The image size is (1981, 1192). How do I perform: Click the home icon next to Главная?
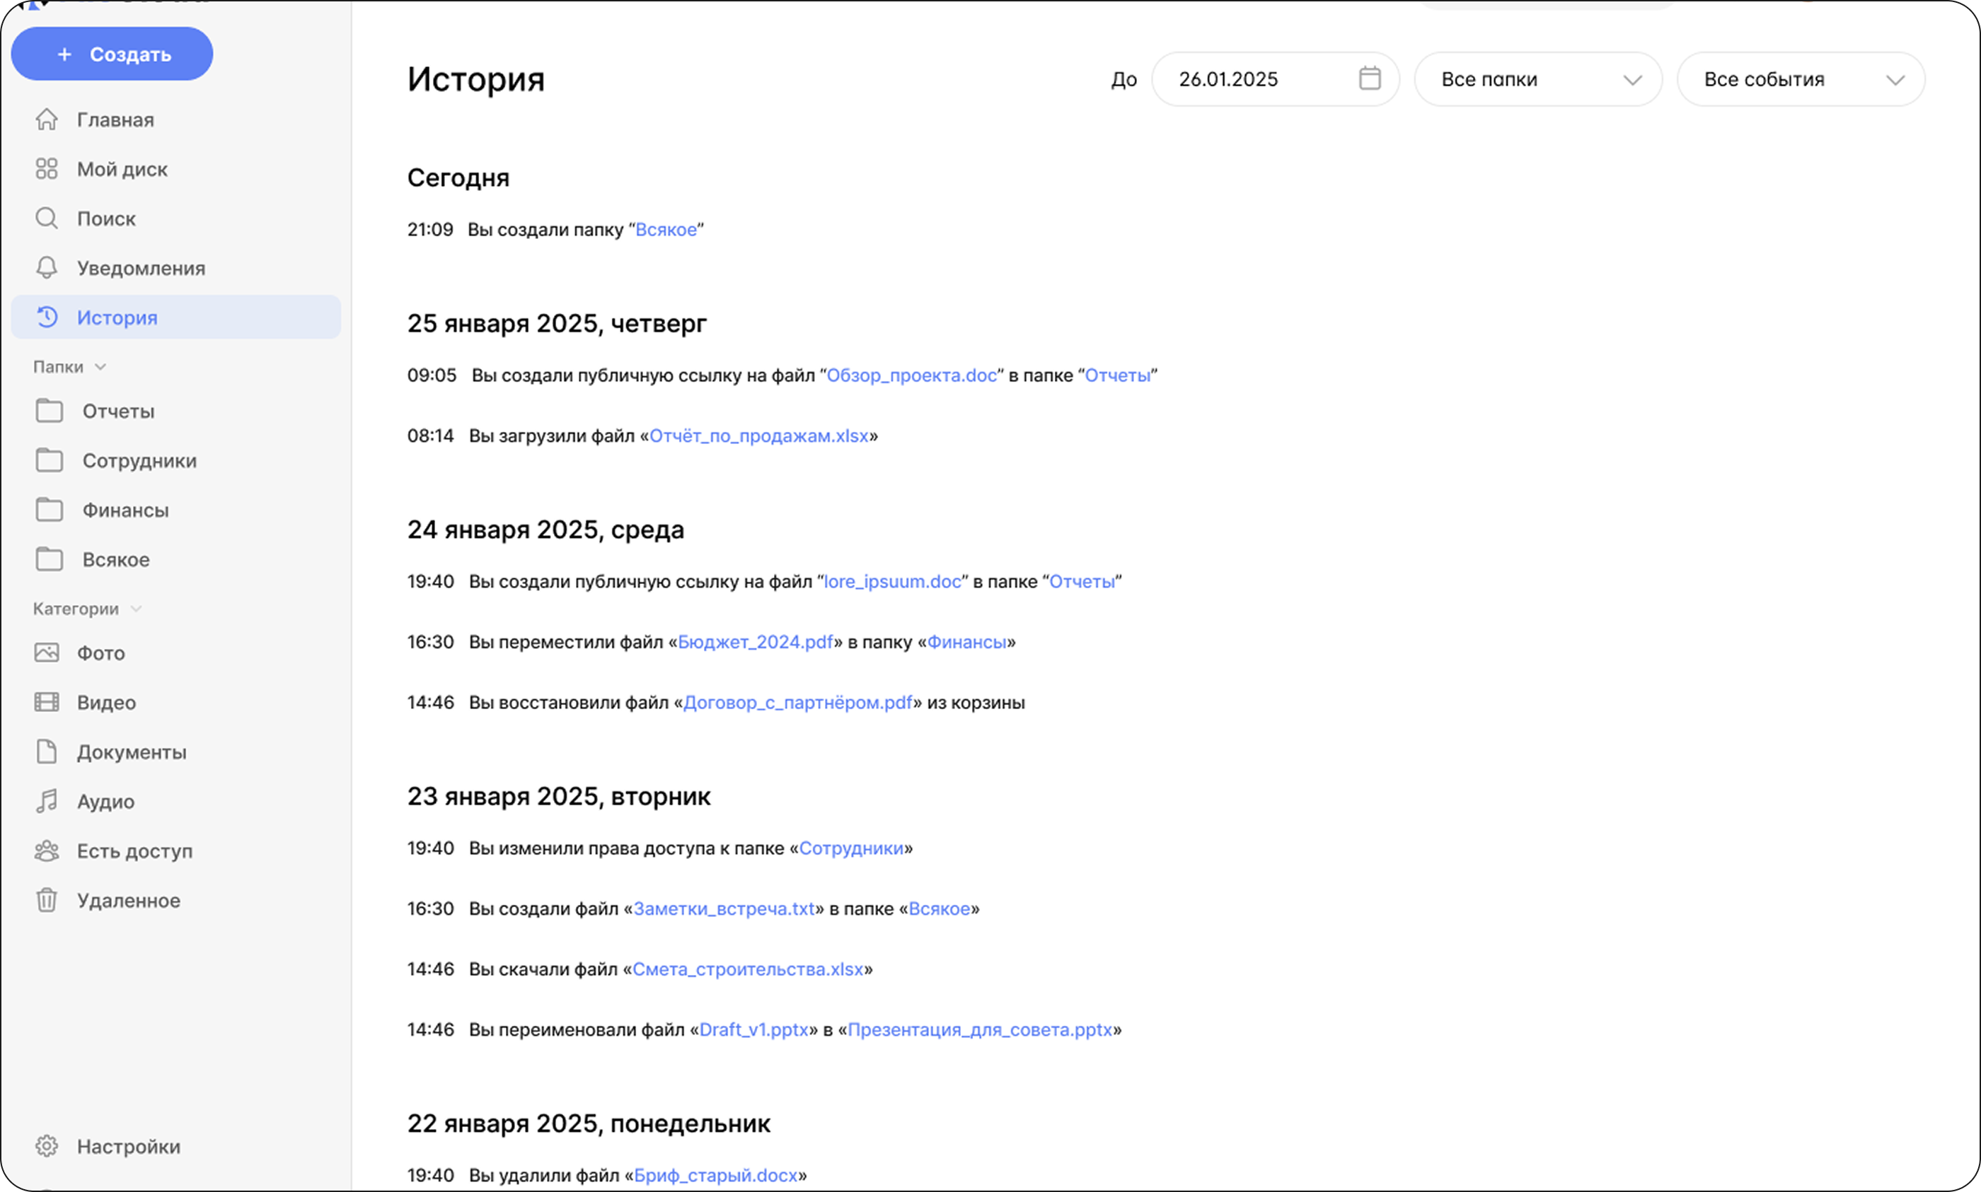click(47, 119)
